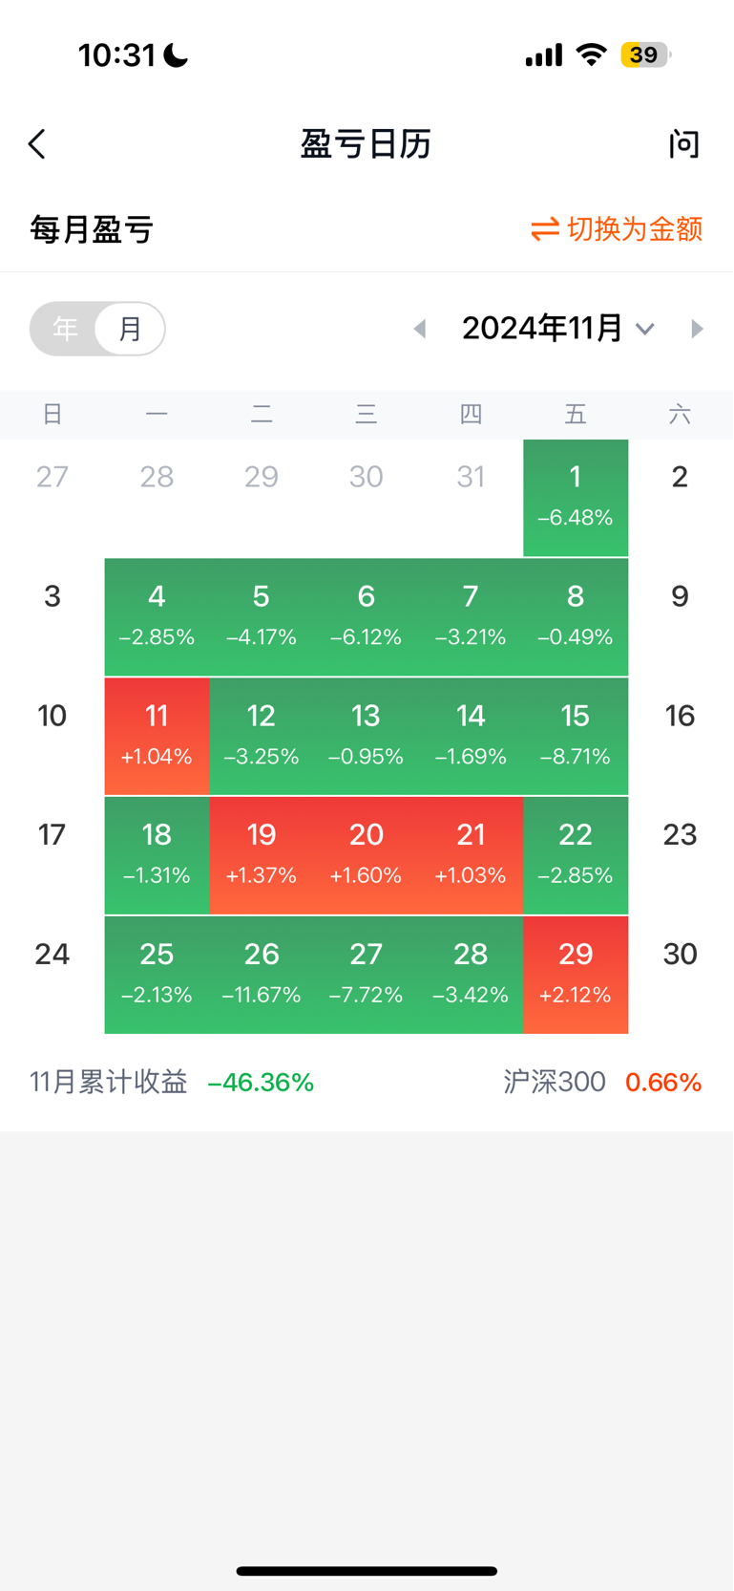734x1591 pixels.
Task: Switch display to amount 切换为金额
Action: (x=634, y=229)
